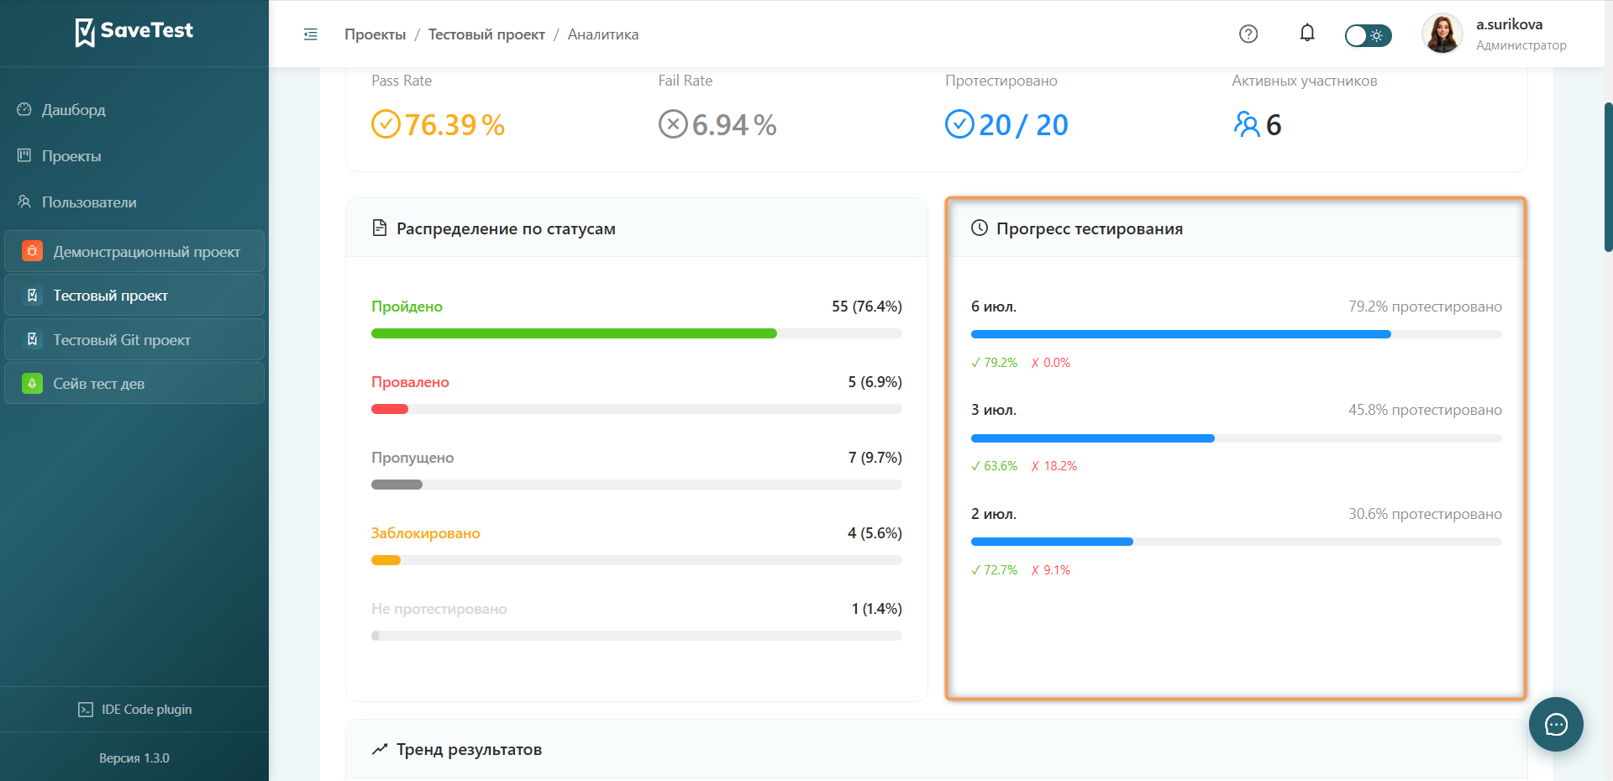This screenshot has height=781, width=1613.
Task: Click the IDE Code plugin terminal icon
Action: 86,710
